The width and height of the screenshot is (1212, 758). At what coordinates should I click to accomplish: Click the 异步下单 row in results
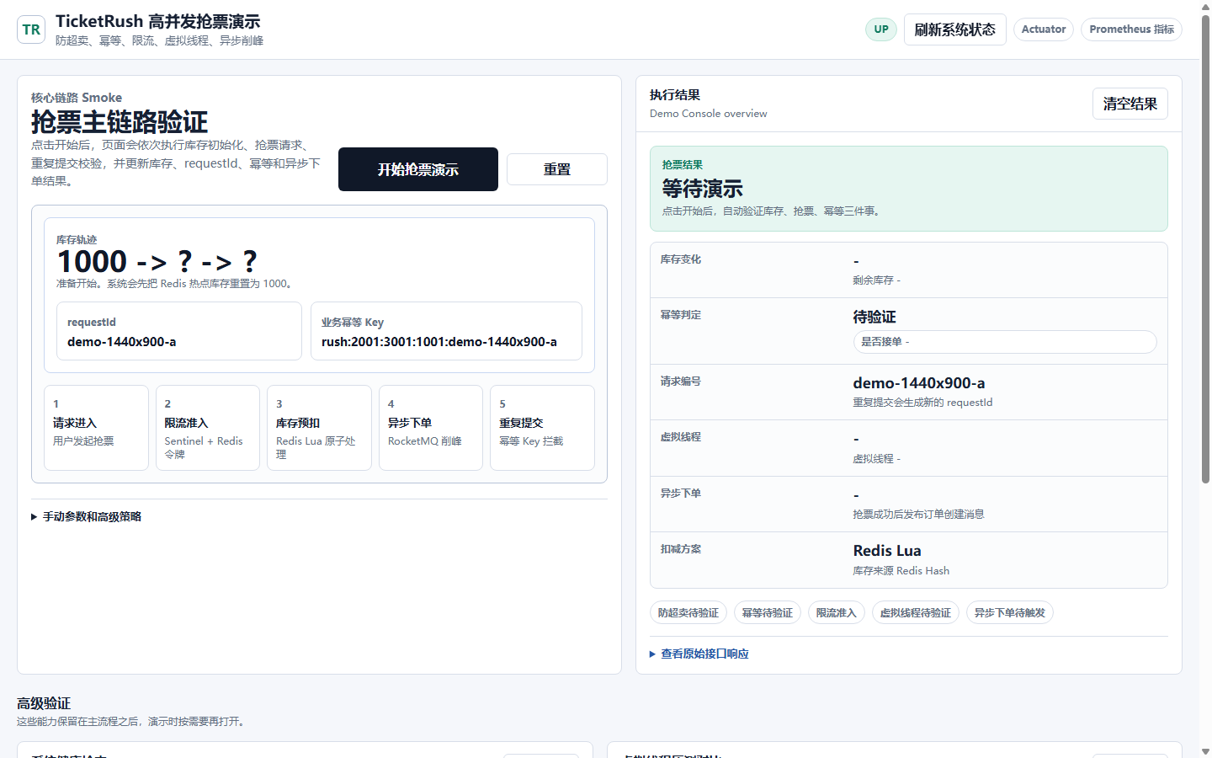pos(909,504)
